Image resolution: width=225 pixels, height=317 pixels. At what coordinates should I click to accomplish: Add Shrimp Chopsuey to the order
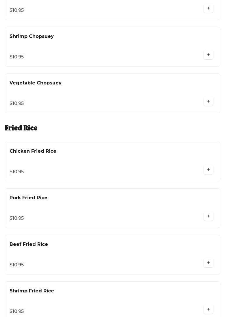tap(208, 55)
